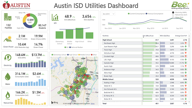Screen dimensions: 192x108
Task: Click the Energy Cost YoY column header
Action: pos(181,35)
